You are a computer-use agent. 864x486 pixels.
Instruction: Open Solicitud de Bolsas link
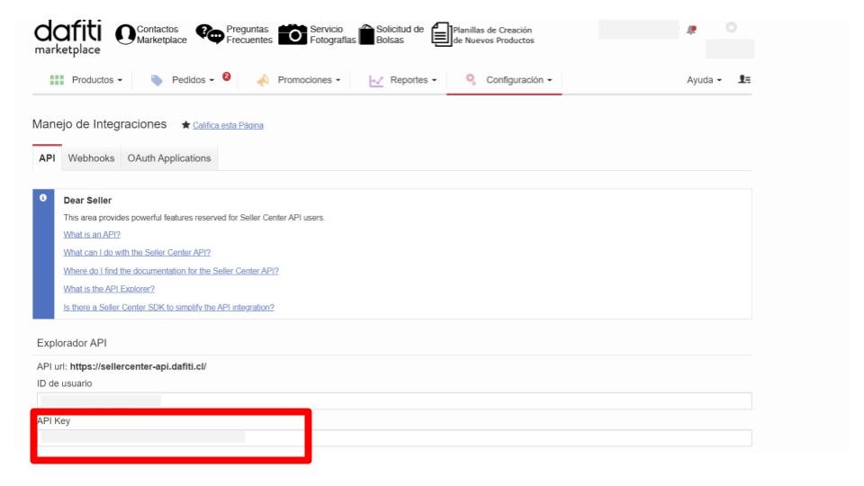tap(400, 35)
